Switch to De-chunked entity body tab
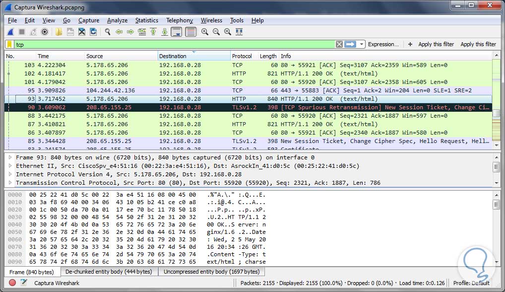 (109, 272)
